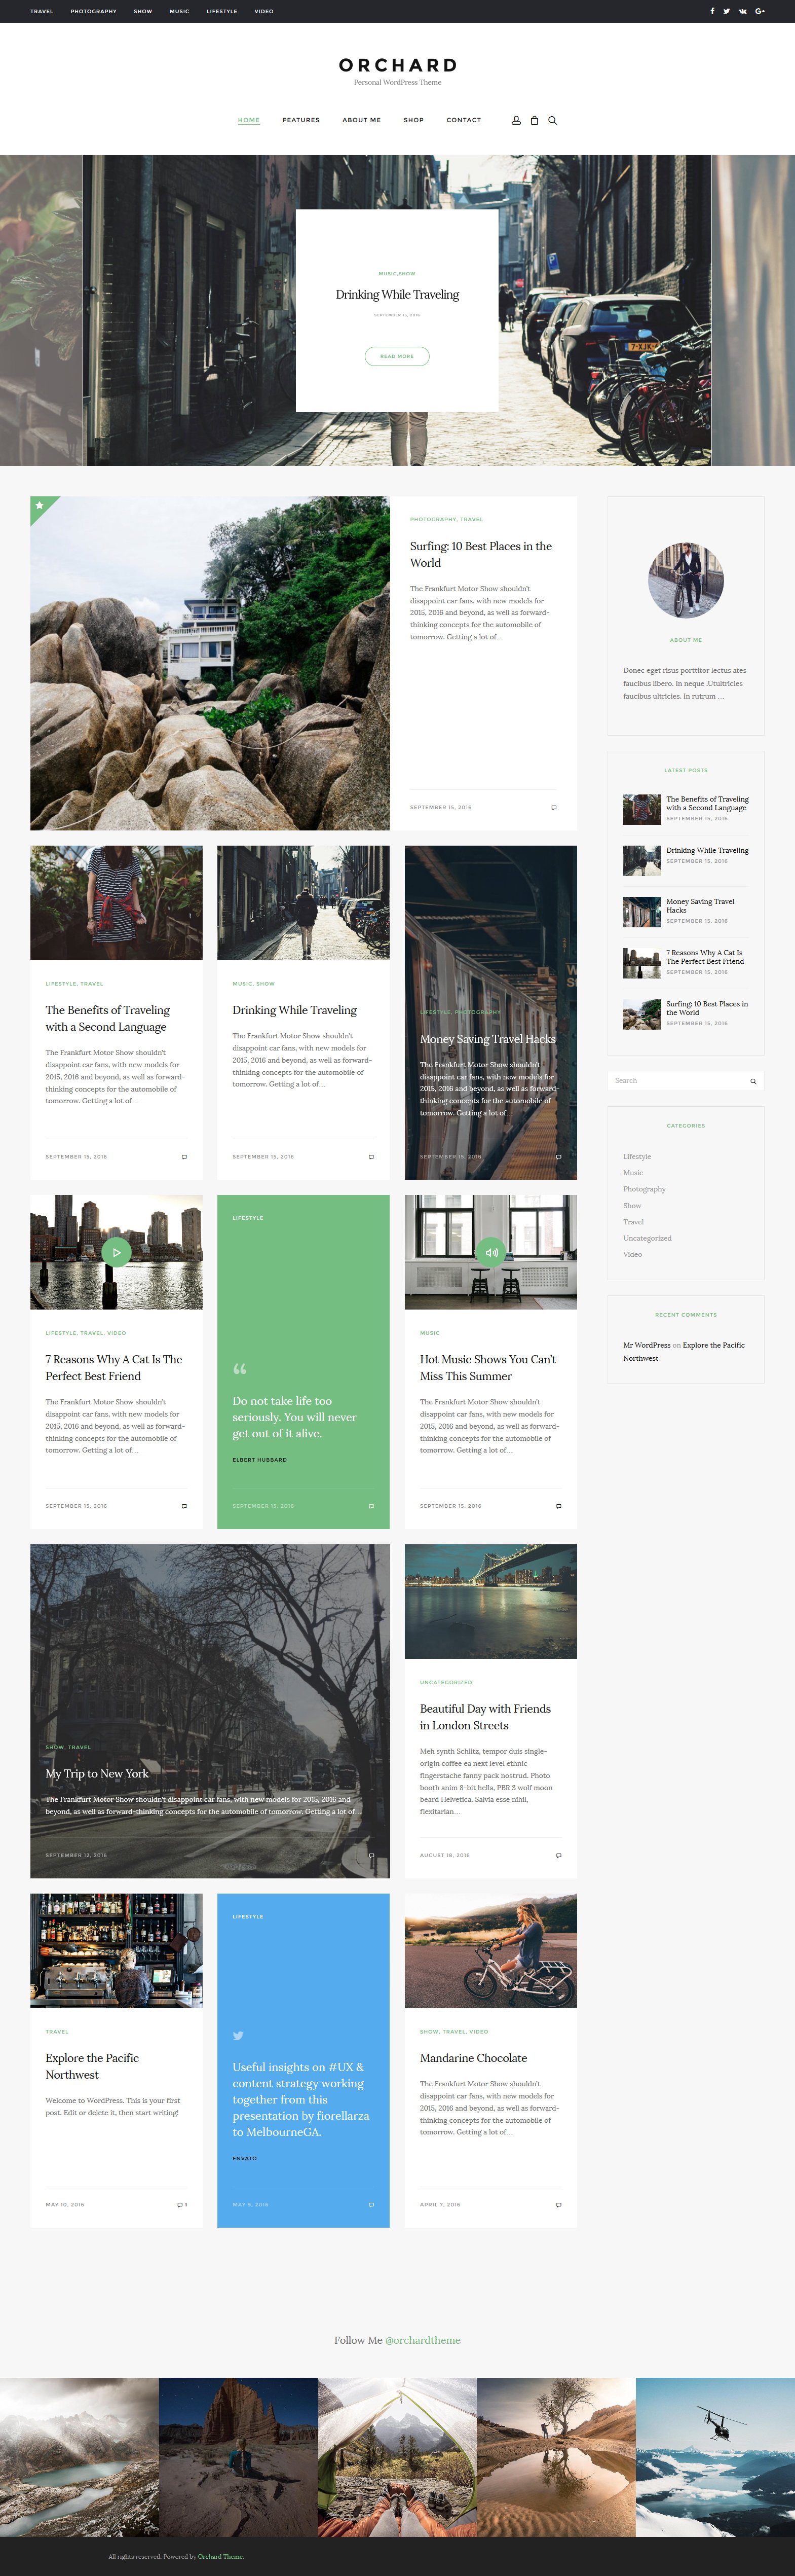Click Orchard Theme link in footer
This screenshot has height=2576, width=795.
pyautogui.click(x=221, y=2556)
